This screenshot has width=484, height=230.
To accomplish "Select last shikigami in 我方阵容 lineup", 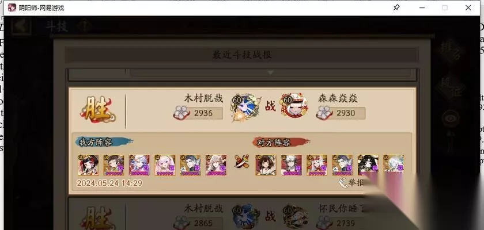I will [215, 165].
